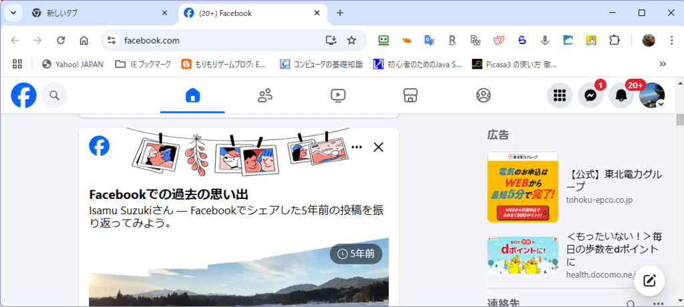Open the account profile picture menu
This screenshot has height=307, width=684.
[652, 95]
